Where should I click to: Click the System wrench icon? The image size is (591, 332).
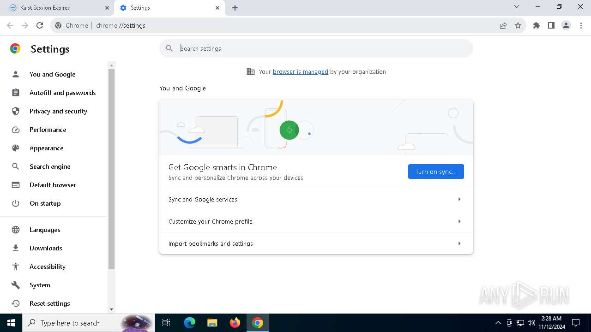click(16, 285)
